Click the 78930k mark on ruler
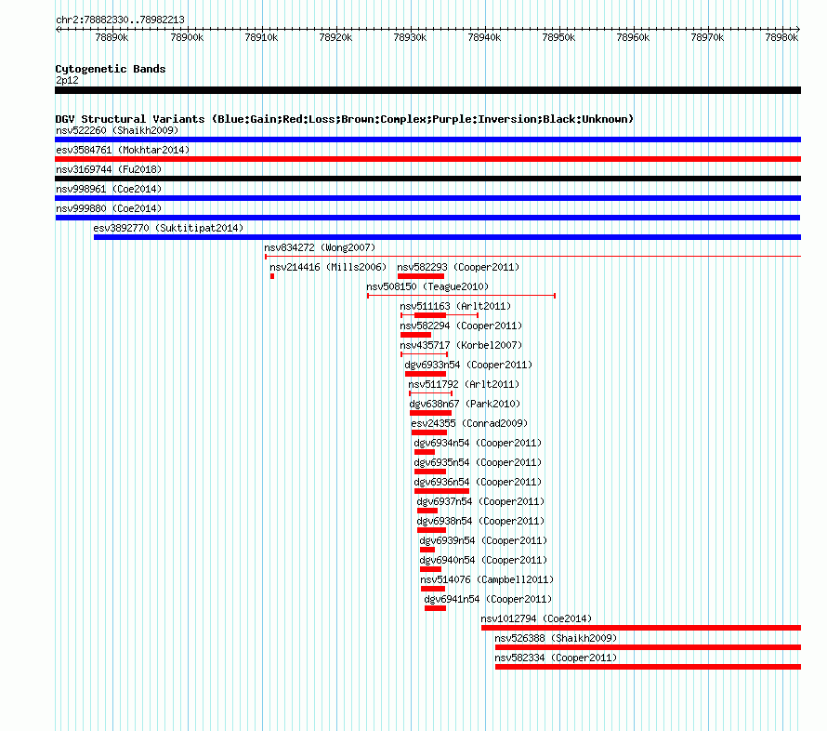827x731 pixels. [x=410, y=37]
